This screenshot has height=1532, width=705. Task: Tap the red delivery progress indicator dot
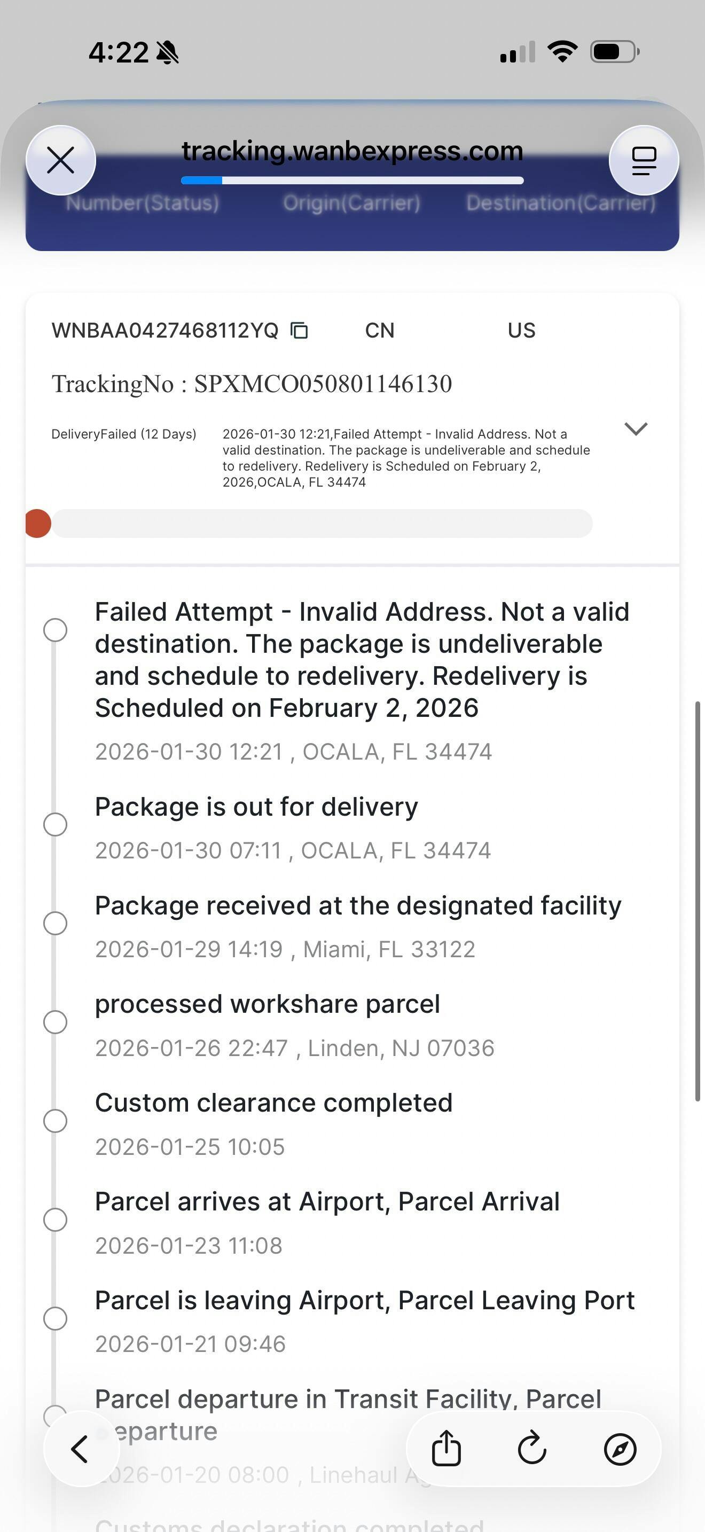click(x=38, y=523)
